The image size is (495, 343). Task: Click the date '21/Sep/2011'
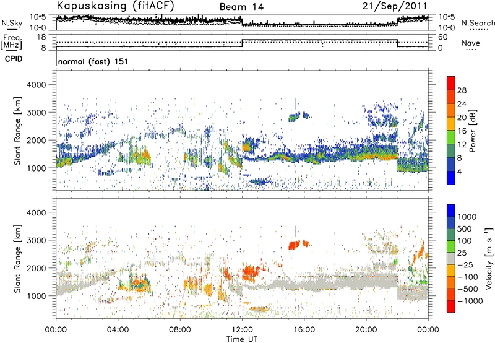[395, 6]
